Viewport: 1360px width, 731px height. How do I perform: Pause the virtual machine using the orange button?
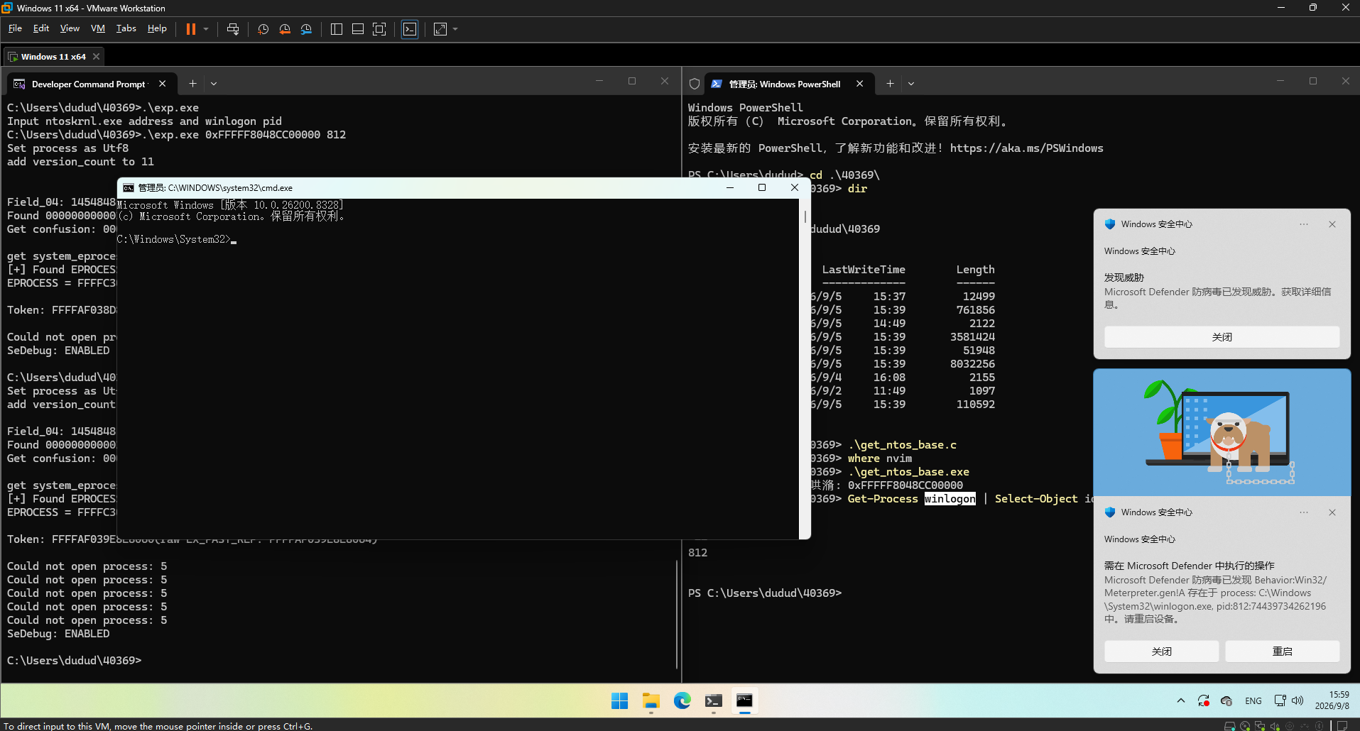click(191, 29)
